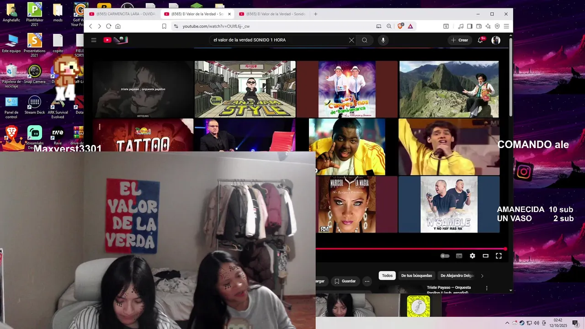Screen dimensions: 585x329
Task: Open YouTube notifications bell
Action: (480, 40)
